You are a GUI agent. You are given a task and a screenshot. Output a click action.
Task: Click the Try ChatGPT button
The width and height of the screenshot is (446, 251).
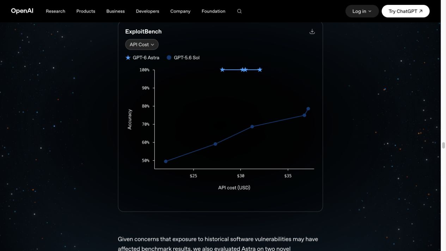405,11
